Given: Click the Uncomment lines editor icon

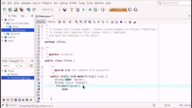Looking at the screenshot, I should [135, 22].
